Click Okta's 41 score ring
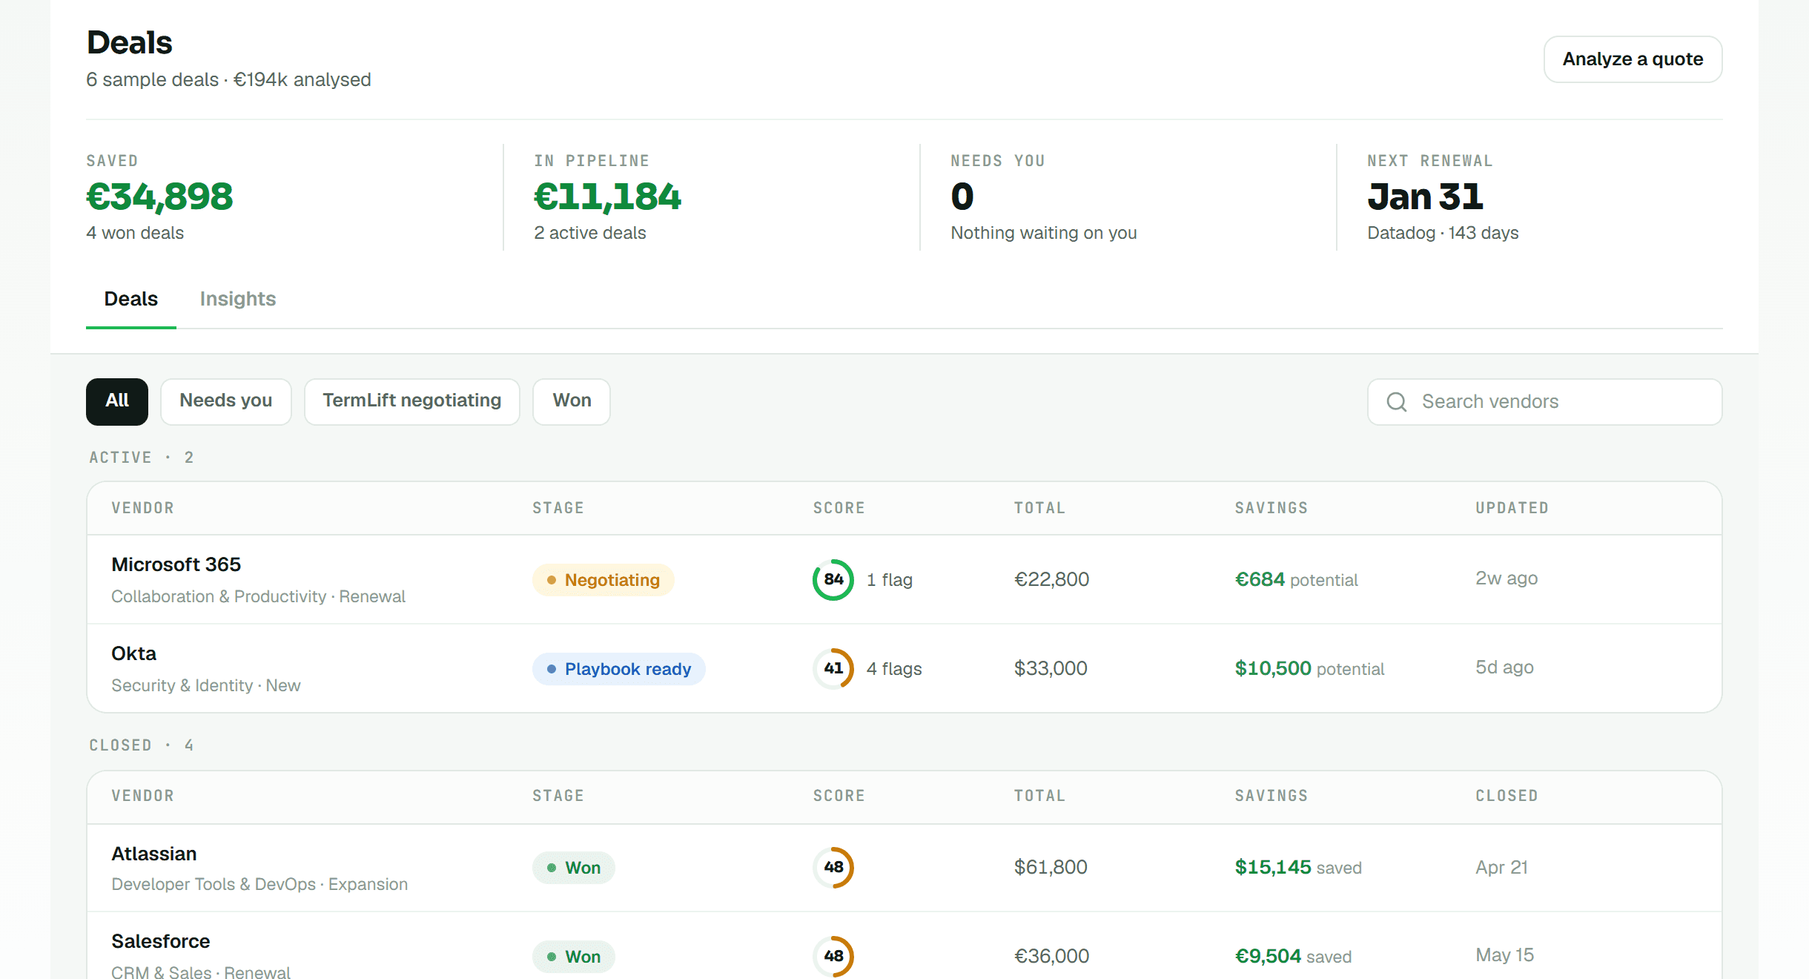The width and height of the screenshot is (1809, 979). [x=833, y=668]
